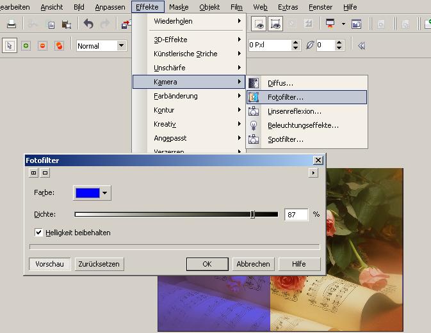Open the Anpassen menu
This screenshot has width=431, height=333.
(x=110, y=7)
